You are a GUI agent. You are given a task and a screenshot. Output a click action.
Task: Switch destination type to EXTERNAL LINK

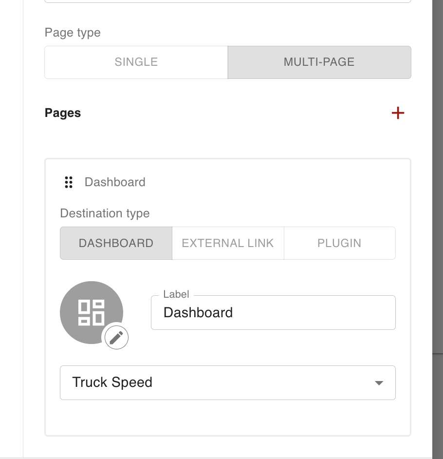point(228,243)
